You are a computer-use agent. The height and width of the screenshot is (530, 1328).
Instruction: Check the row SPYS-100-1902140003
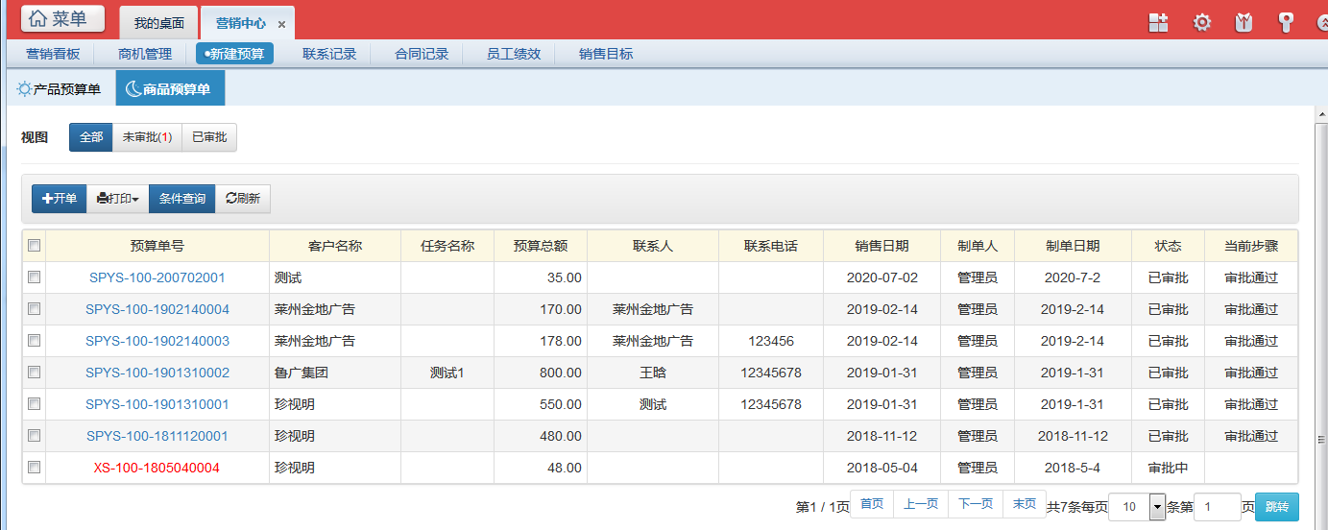pos(34,341)
